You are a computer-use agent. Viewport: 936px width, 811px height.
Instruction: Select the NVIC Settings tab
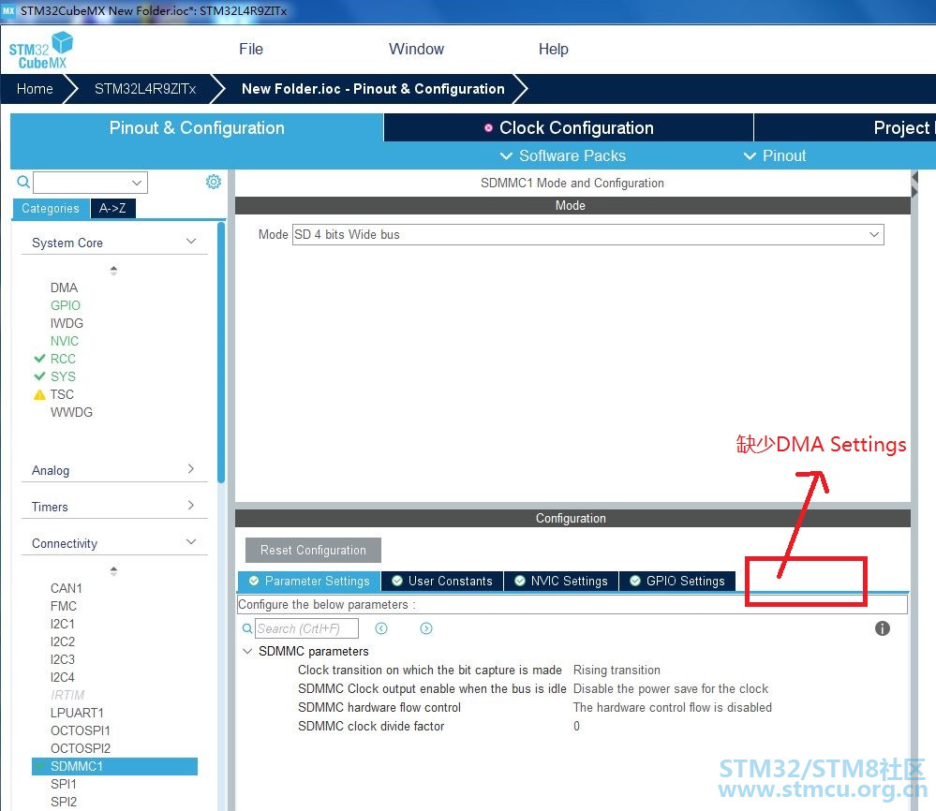click(x=561, y=582)
